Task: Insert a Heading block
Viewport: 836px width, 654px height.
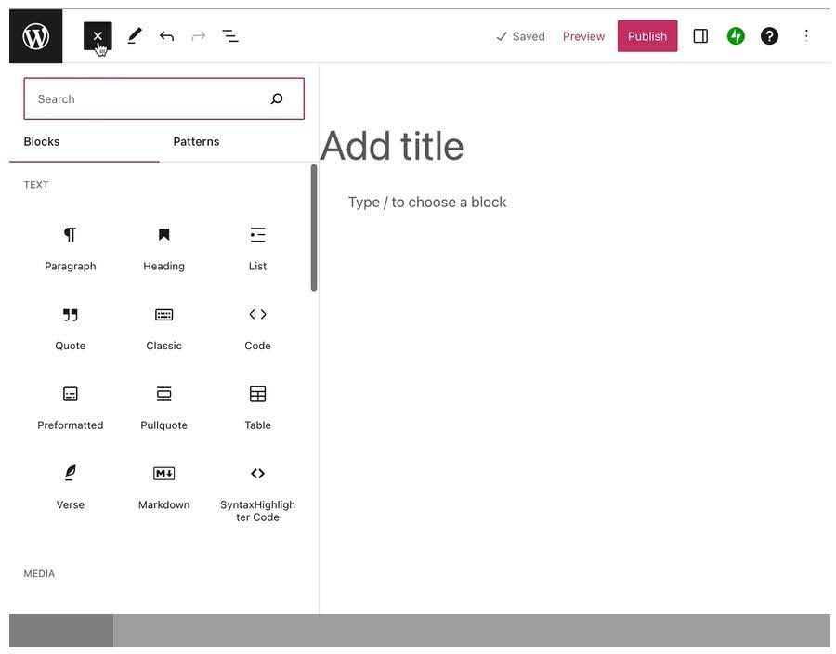Action: [x=163, y=244]
